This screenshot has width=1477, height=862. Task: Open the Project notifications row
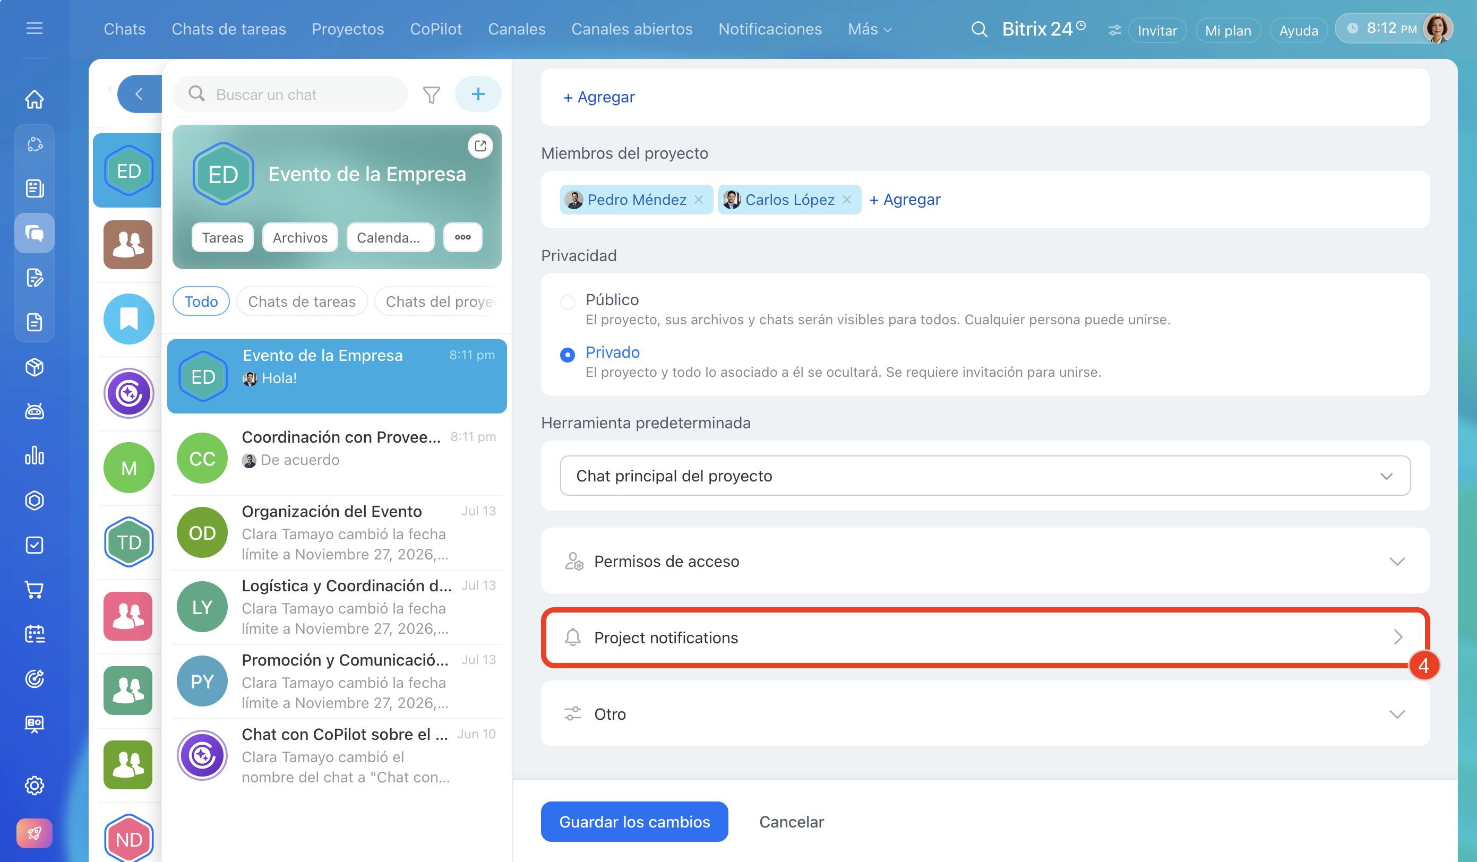(985, 637)
